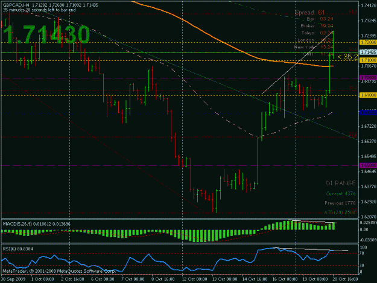Click the yellow 1.72000 price level tag
Image resolution: width=377 pixels, height=283 pixels.
(x=368, y=42)
